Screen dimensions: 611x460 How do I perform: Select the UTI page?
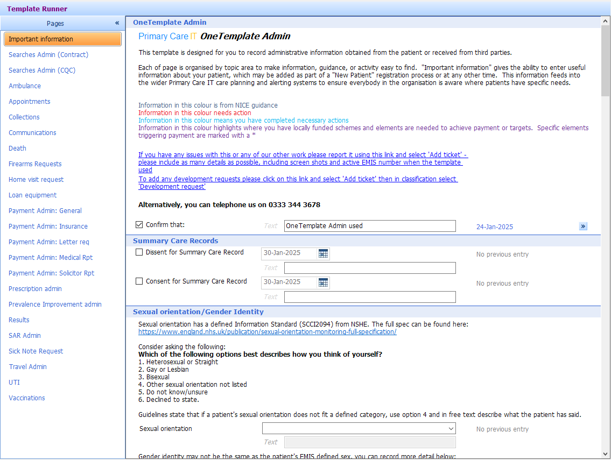(14, 381)
